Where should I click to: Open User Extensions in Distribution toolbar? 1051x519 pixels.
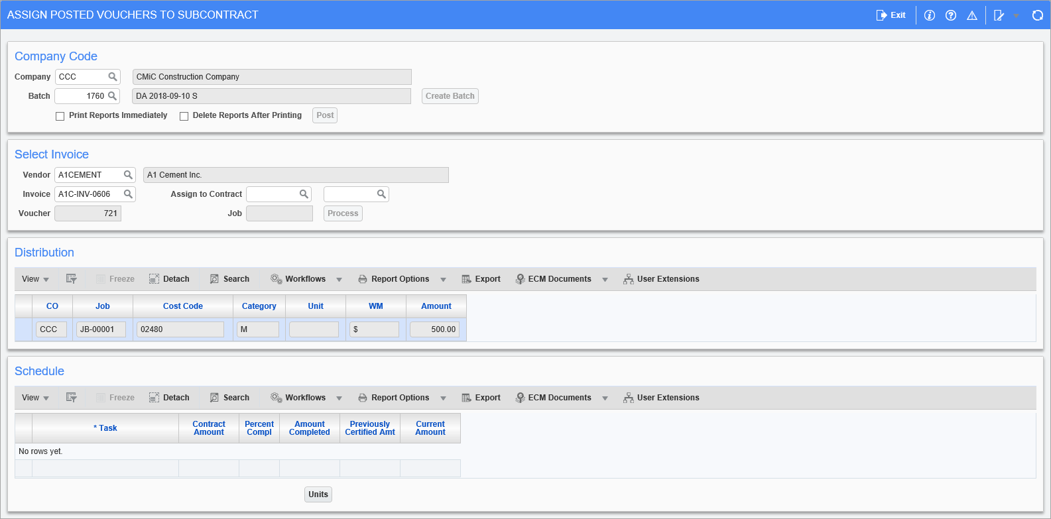(x=661, y=279)
